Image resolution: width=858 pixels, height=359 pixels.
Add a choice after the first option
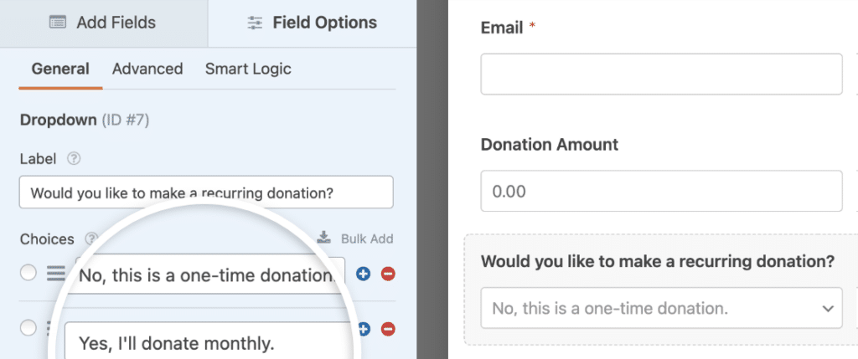coord(363,274)
